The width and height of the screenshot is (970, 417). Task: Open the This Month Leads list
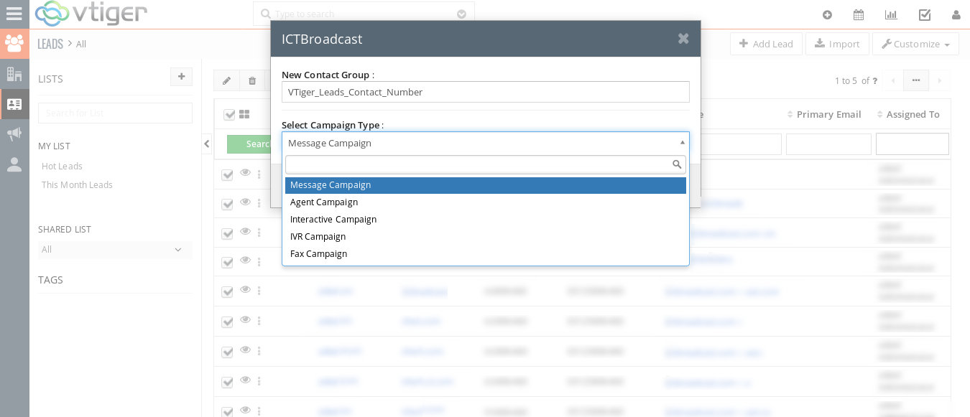(x=77, y=184)
